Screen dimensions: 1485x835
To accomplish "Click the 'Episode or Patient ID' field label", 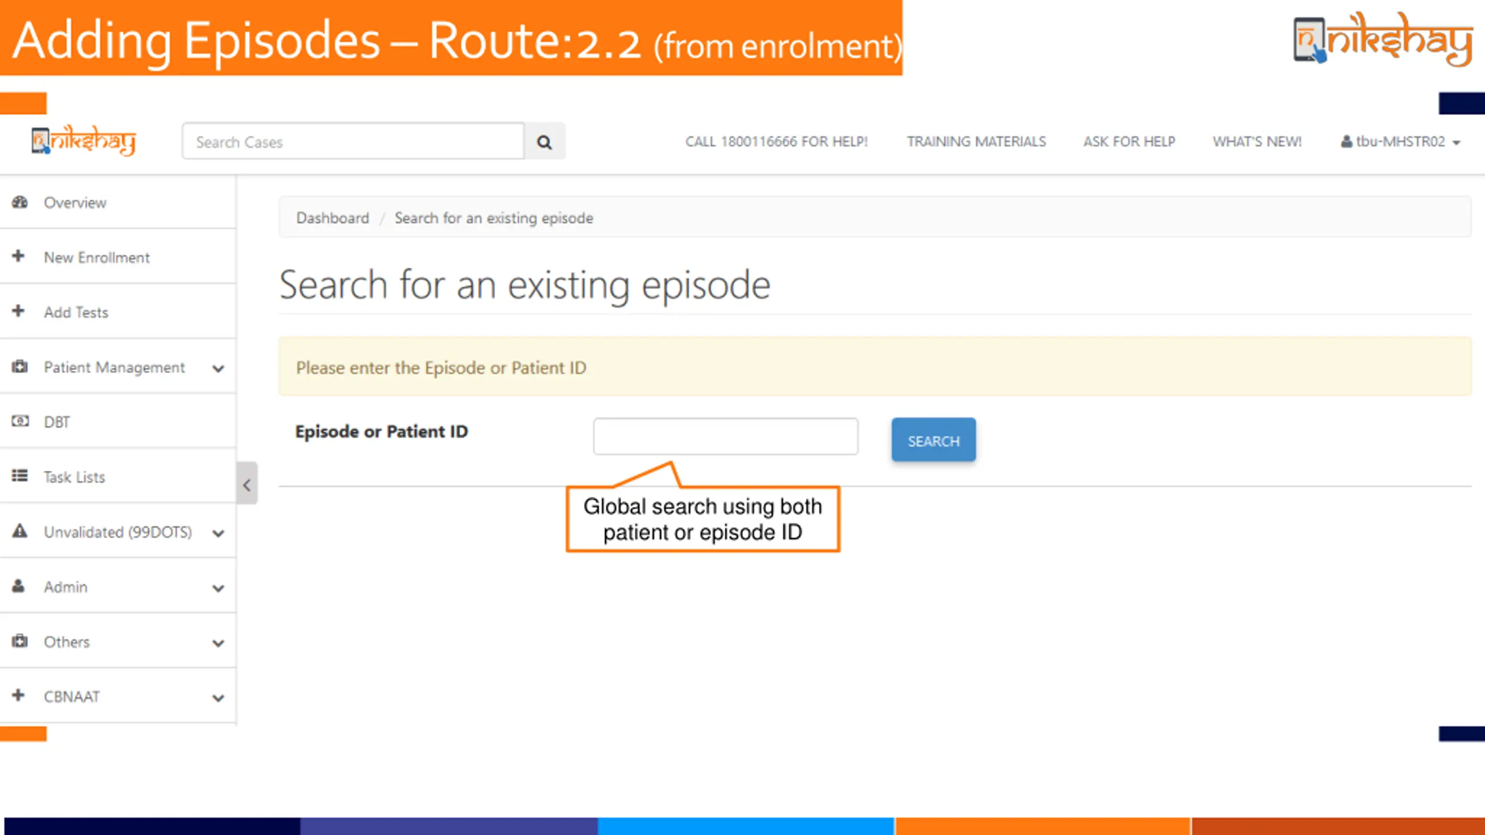I will click(382, 431).
